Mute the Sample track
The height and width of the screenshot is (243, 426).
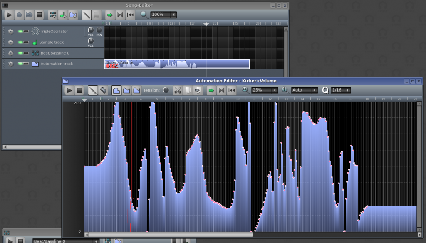[20, 42]
